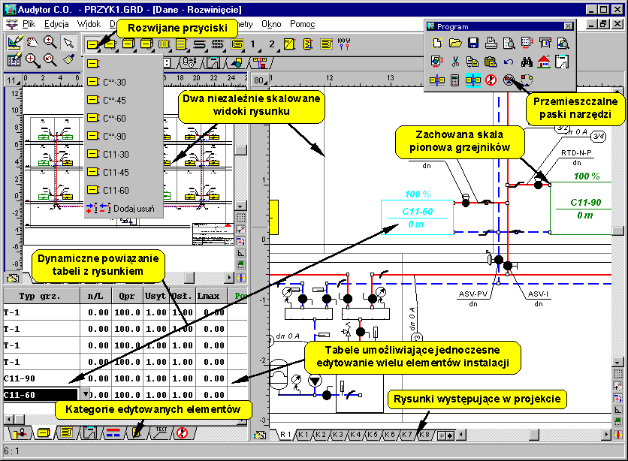
Task: Select the arrow pointer tool
Action: 68,43
